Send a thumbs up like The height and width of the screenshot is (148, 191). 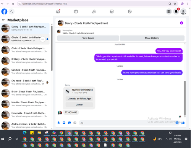(183, 123)
